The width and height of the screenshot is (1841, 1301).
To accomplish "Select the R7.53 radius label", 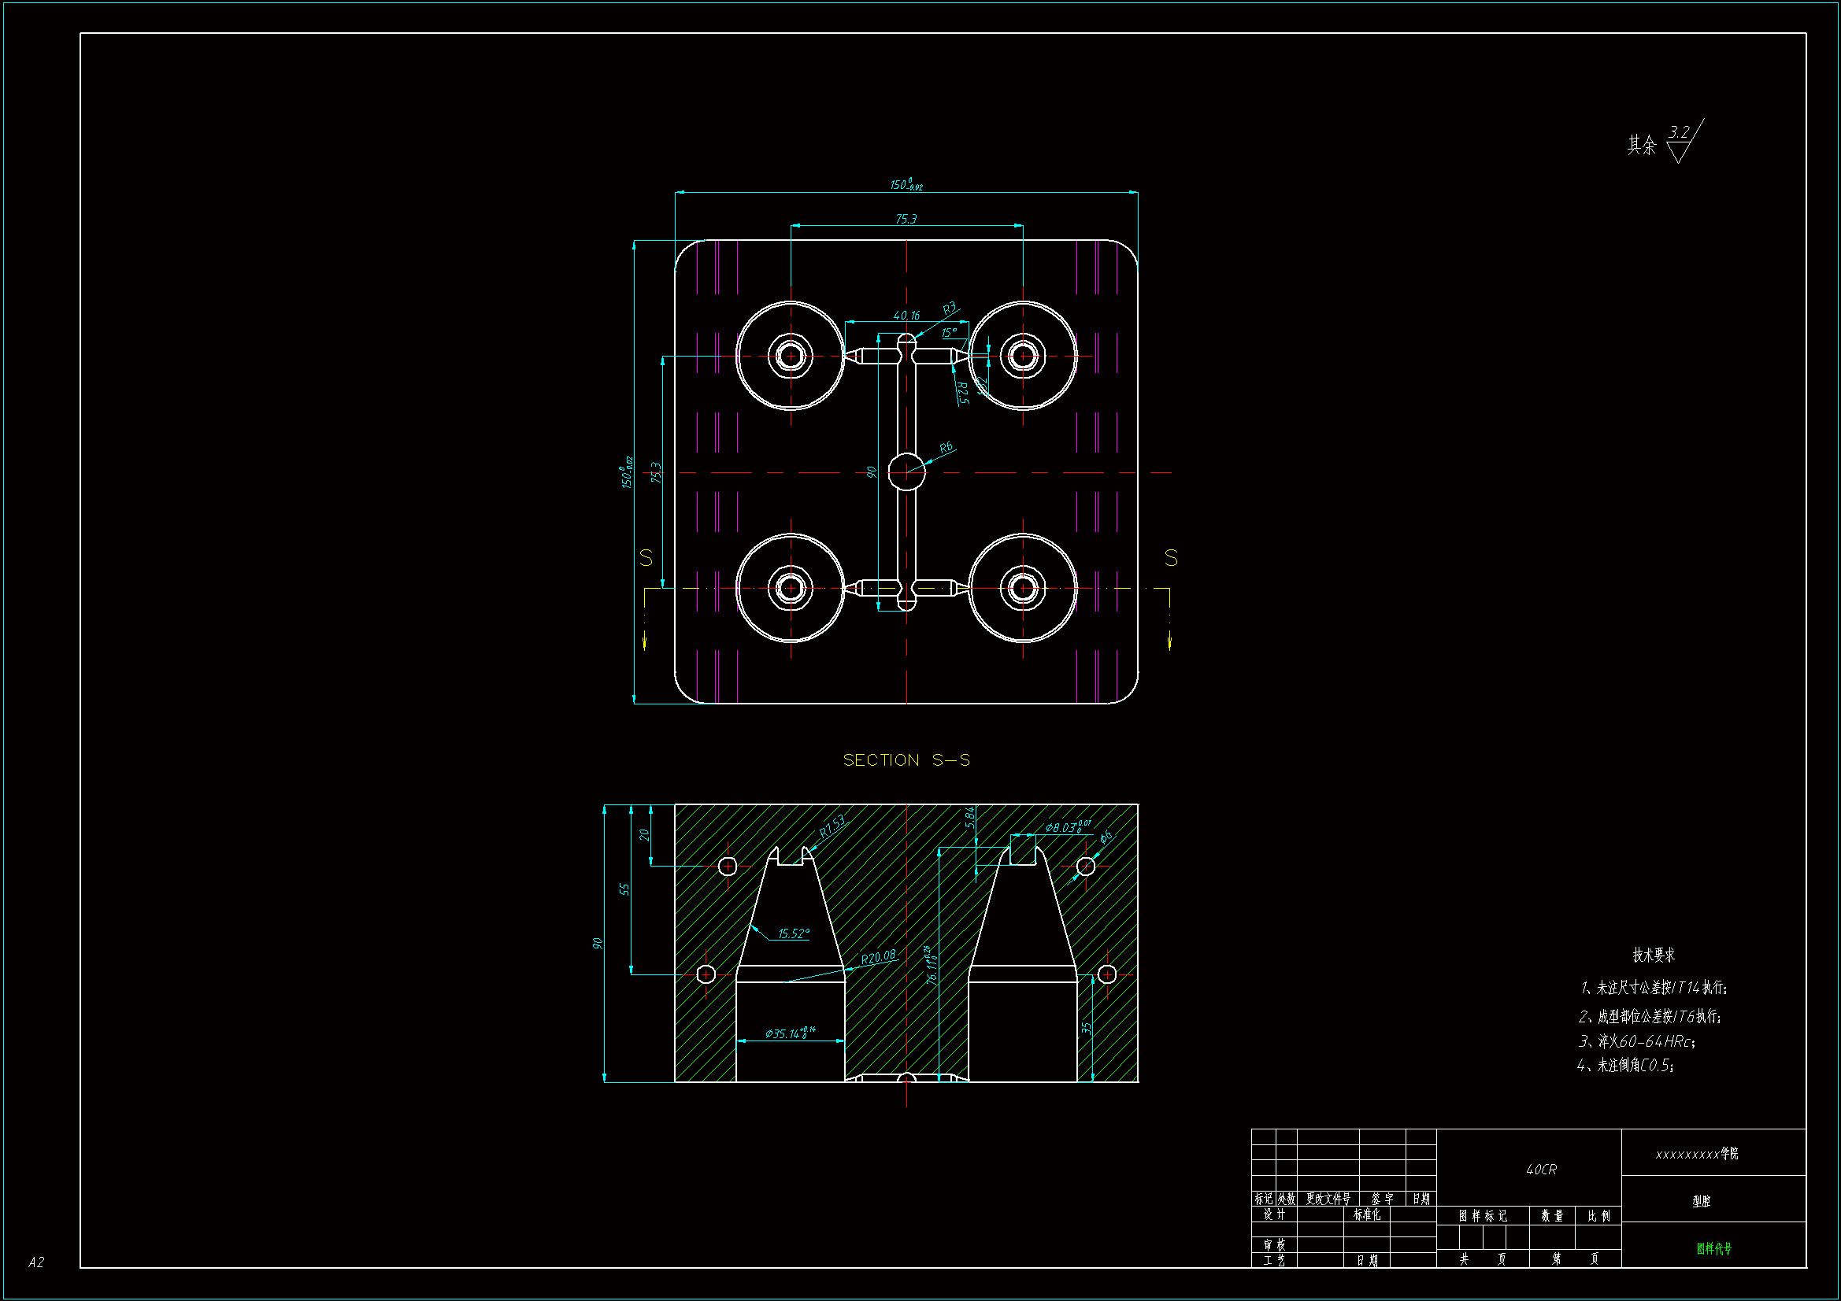I will 832,826.
